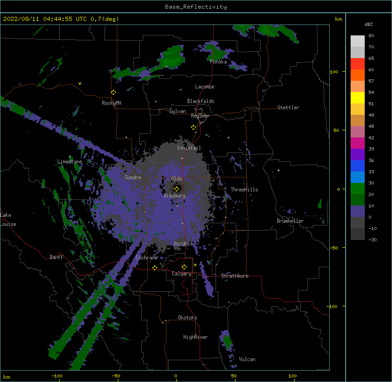The width and height of the screenshot is (392, 382).
Task: Click the white 80 dBZ legend swatch
Action: [x=357, y=41]
